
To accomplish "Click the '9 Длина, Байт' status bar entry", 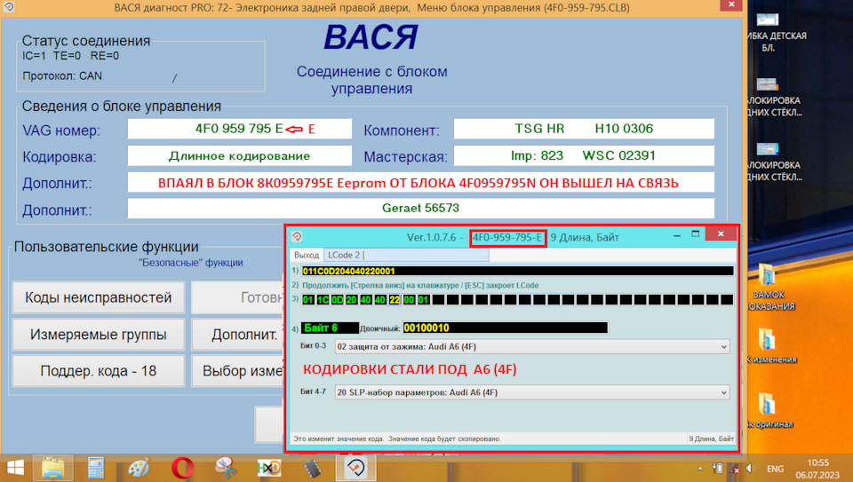I will click(711, 439).
